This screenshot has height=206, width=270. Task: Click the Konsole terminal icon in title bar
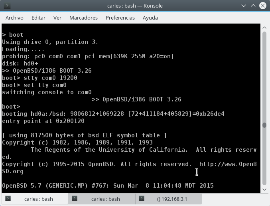pyautogui.click(x=7, y=6)
